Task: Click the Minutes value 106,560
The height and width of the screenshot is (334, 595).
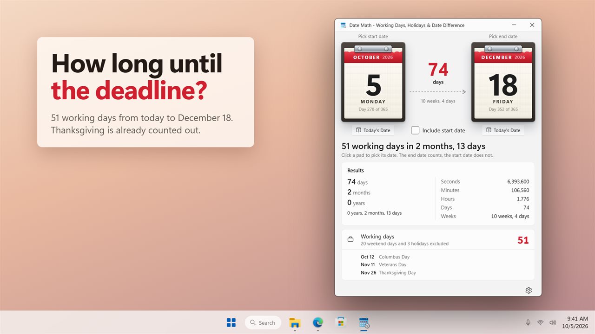Action: [x=520, y=190]
